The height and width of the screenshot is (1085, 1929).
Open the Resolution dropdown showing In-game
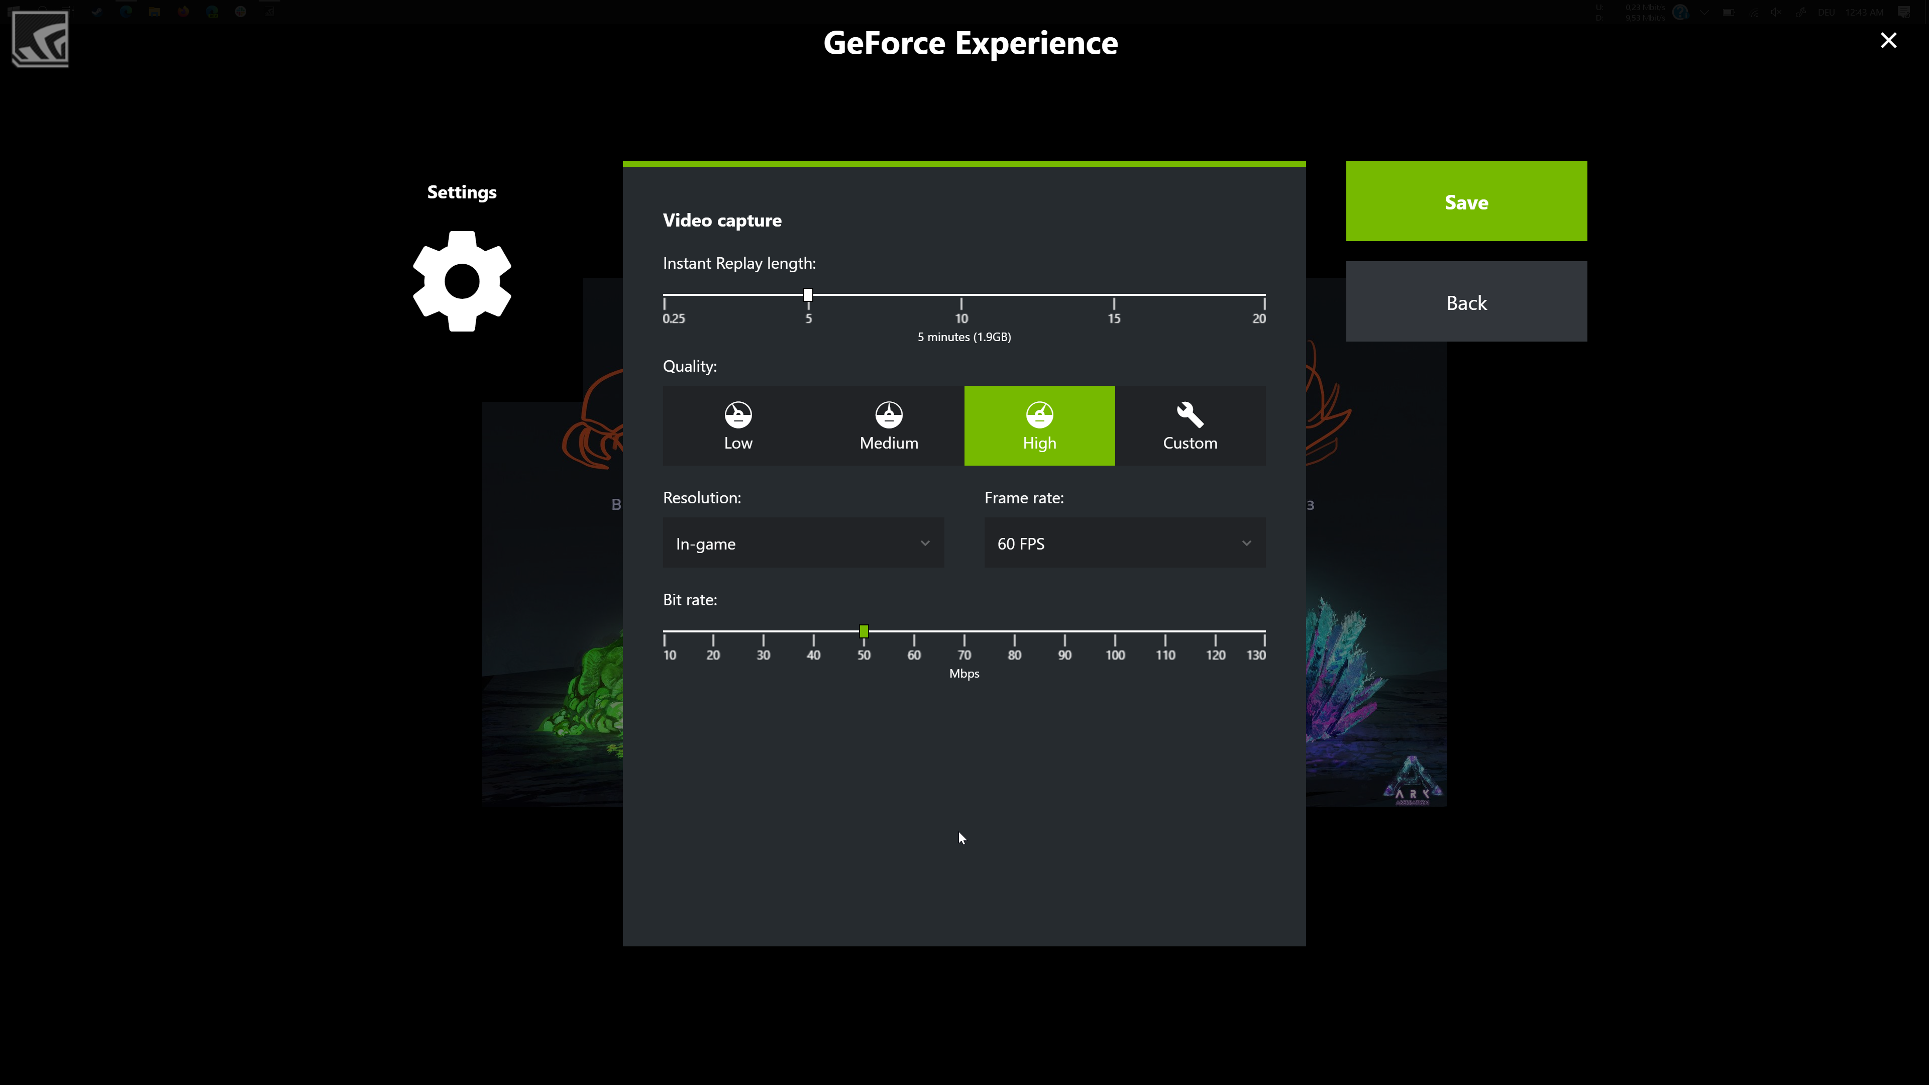pyautogui.click(x=803, y=543)
